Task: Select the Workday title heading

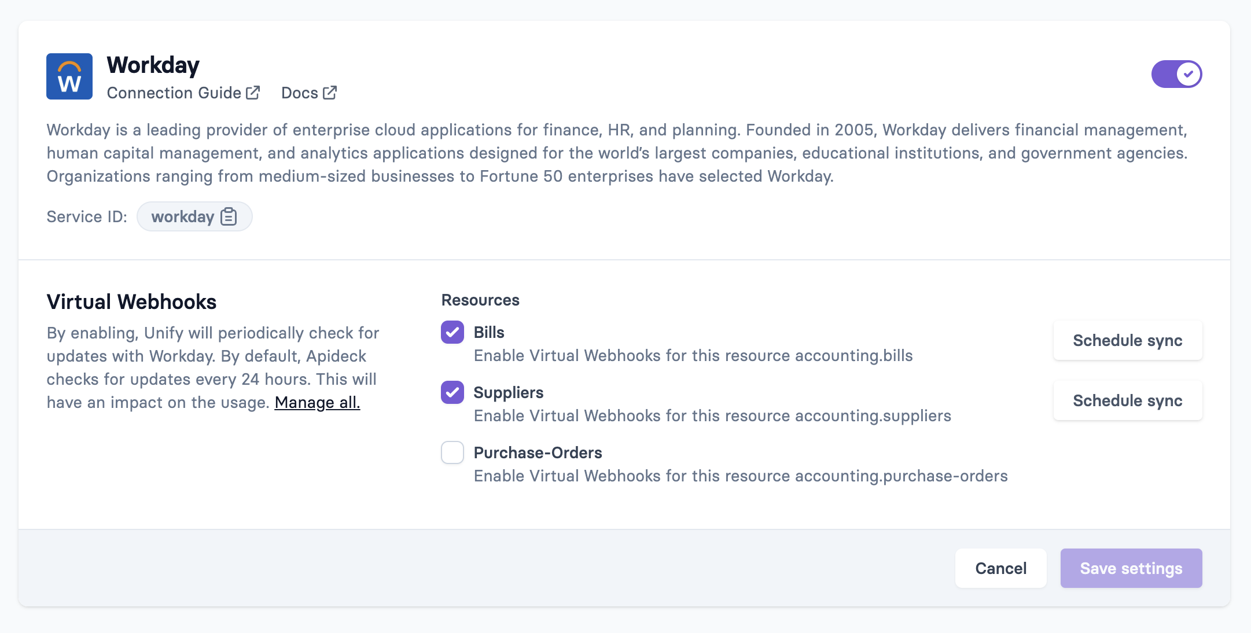Action: tap(153, 65)
